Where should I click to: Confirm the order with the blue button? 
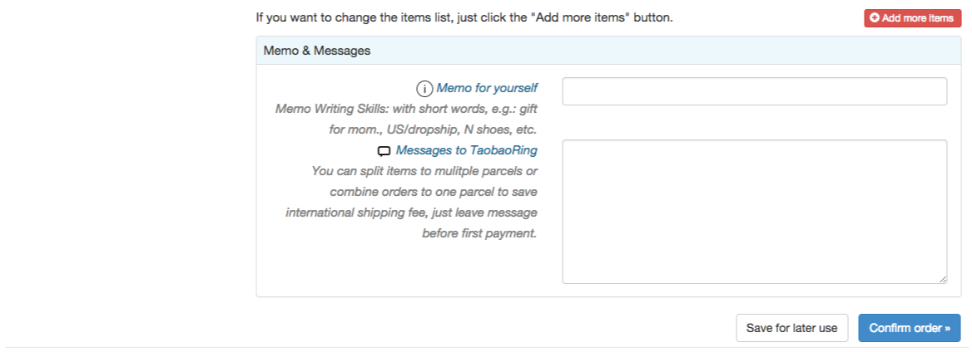pyautogui.click(x=910, y=328)
